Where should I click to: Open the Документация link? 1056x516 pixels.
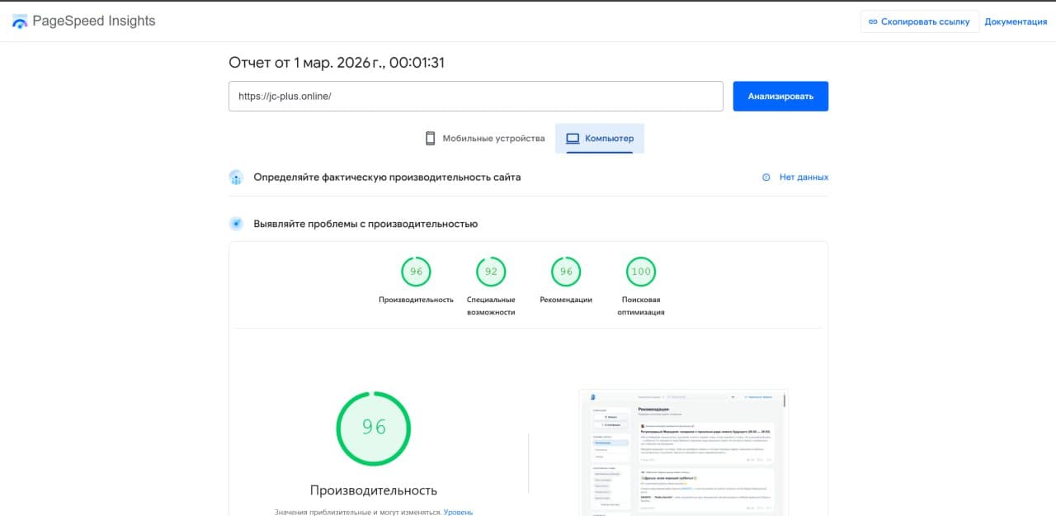click(1016, 21)
